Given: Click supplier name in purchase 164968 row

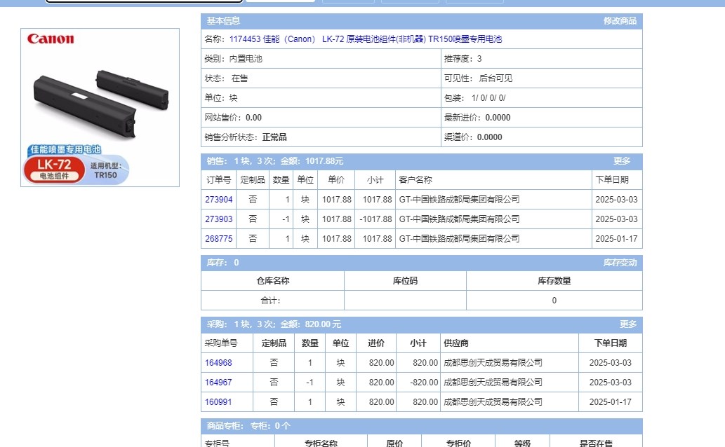Looking at the screenshot, I should [x=493, y=363].
